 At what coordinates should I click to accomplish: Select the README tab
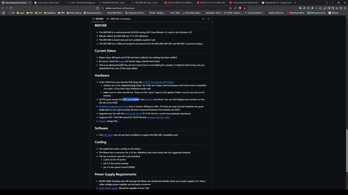point(98,19)
